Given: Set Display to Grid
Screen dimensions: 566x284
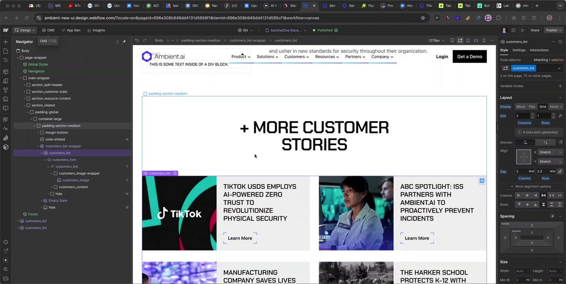Looking at the screenshot, I should pos(543,106).
